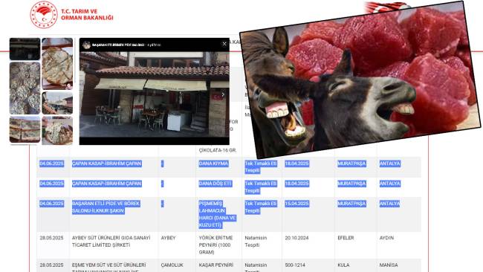The height and width of the screenshot is (272, 483).
Task: Click the profile avatar in photo viewer header
Action: (x=86, y=45)
